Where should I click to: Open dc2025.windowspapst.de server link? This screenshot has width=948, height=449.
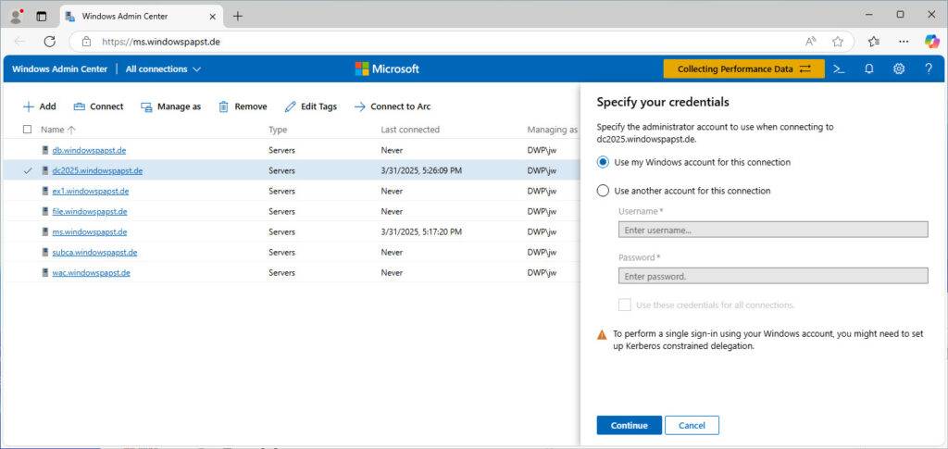point(97,170)
